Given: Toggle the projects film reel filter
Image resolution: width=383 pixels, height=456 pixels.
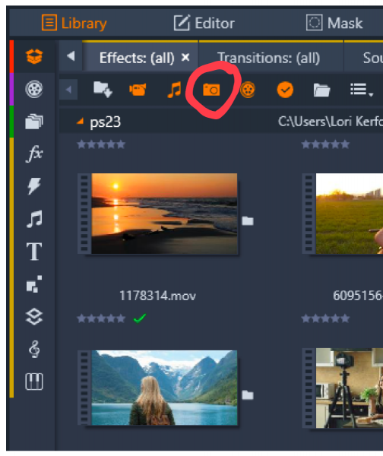Looking at the screenshot, I should [248, 90].
